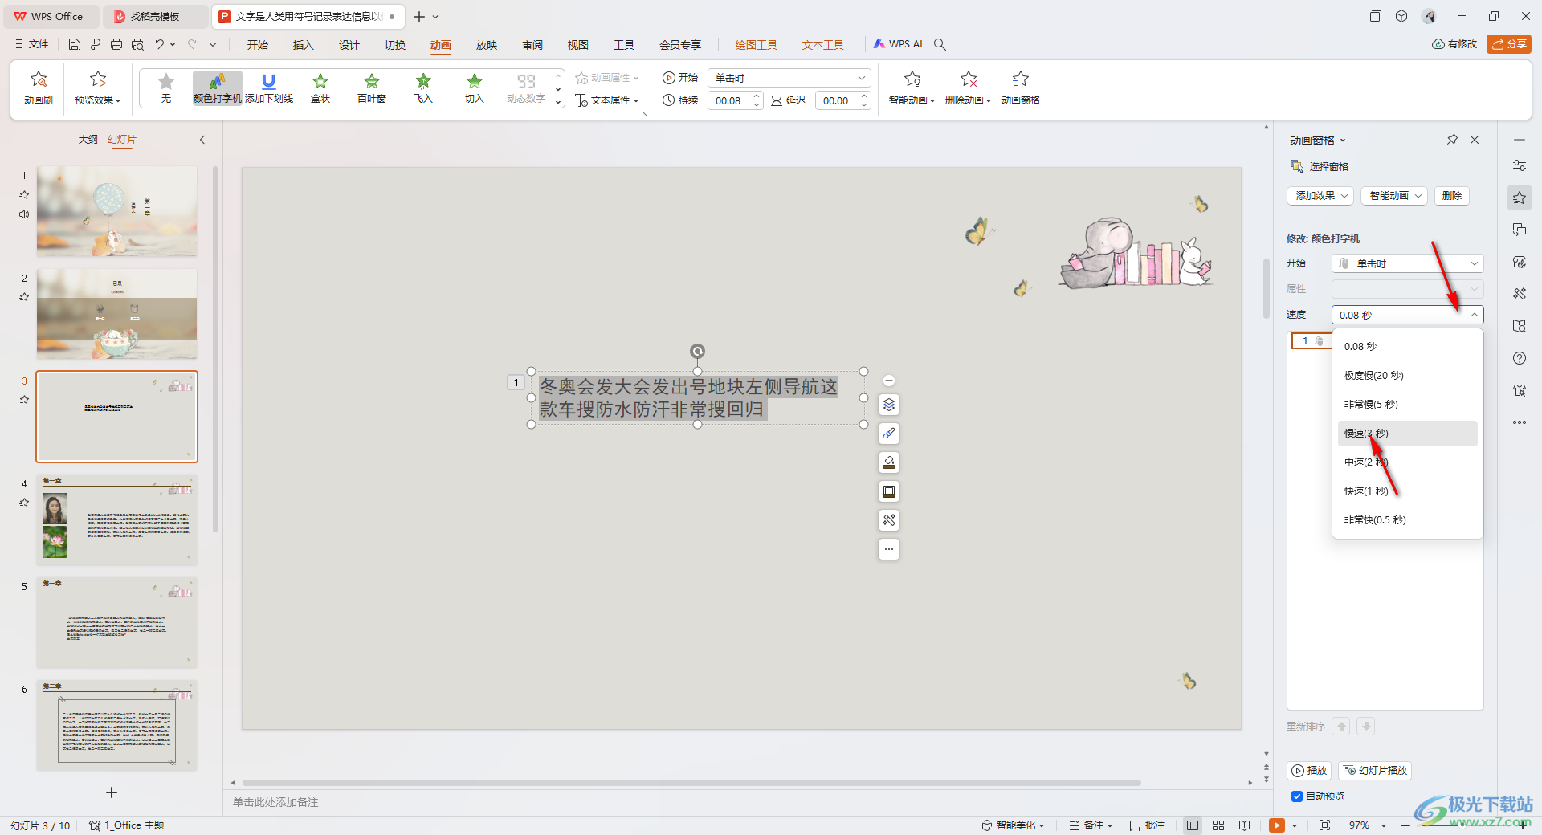
Task: Switch to 大纲 outline view
Action: tap(88, 140)
